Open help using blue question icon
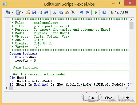Image resolution: width=138 pixels, height=105 pixels. (x=104, y=12)
